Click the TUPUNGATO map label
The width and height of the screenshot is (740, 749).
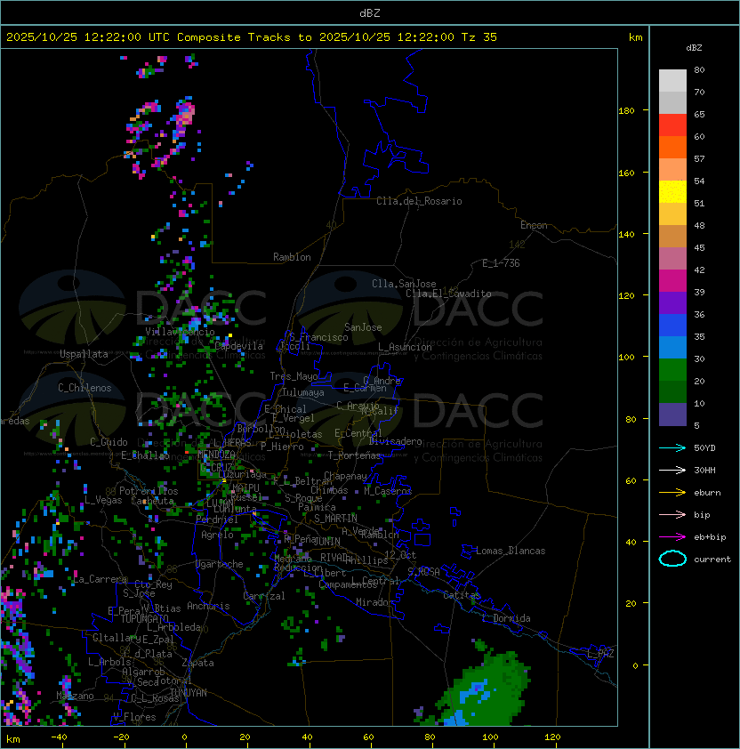(x=144, y=618)
